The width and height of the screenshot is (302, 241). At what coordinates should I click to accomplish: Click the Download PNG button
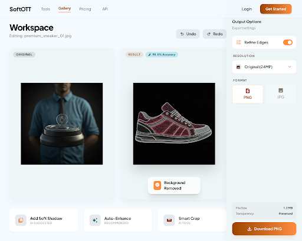[264, 229]
